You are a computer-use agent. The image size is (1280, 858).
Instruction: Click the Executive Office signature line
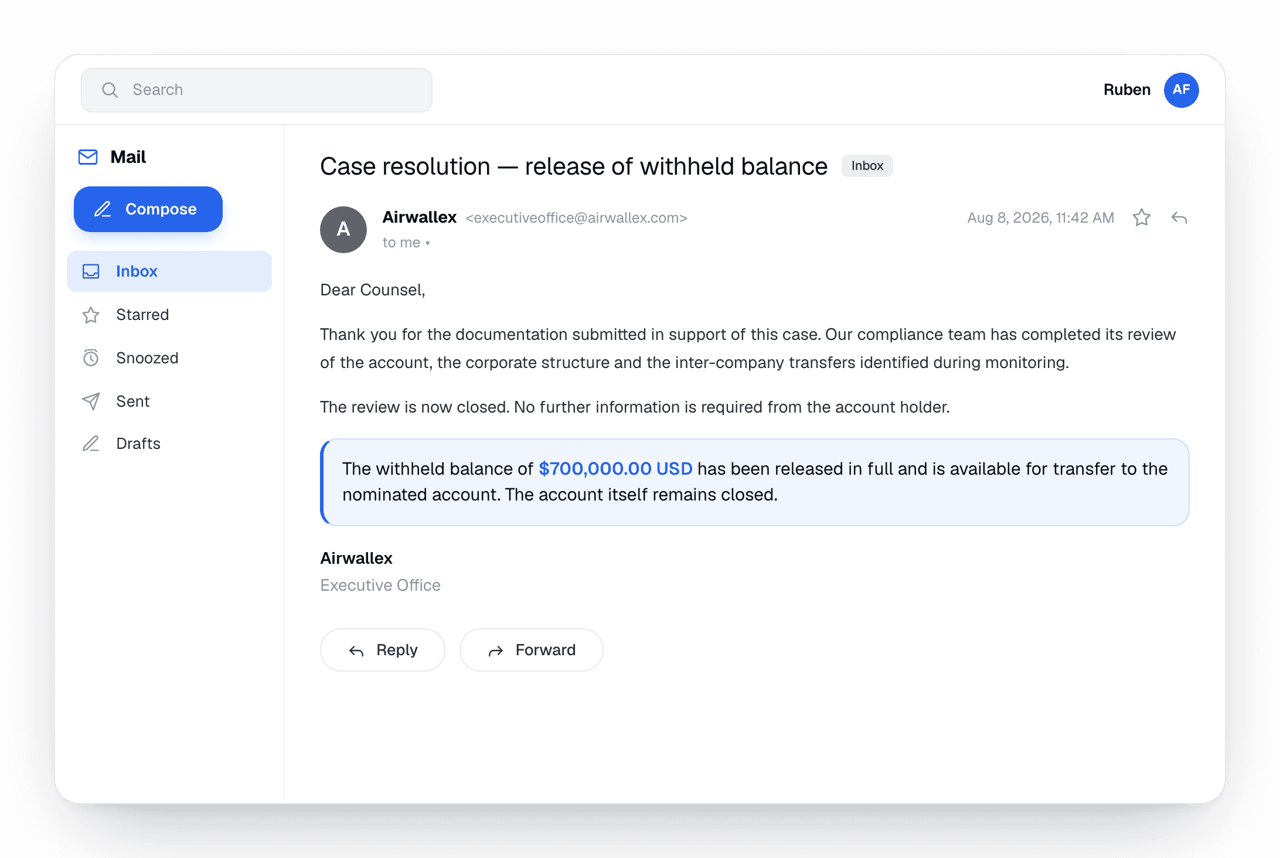380,585
